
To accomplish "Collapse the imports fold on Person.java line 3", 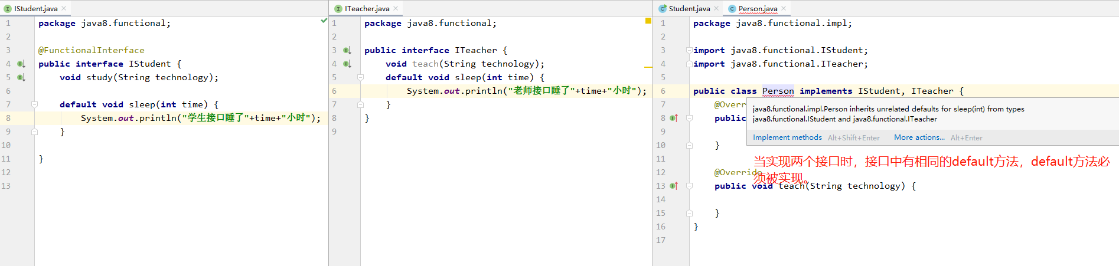I will click(x=689, y=50).
